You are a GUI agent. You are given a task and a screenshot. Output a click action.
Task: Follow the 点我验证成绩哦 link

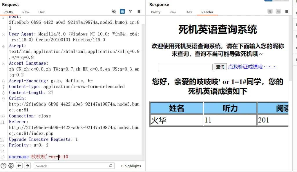pos(252,67)
